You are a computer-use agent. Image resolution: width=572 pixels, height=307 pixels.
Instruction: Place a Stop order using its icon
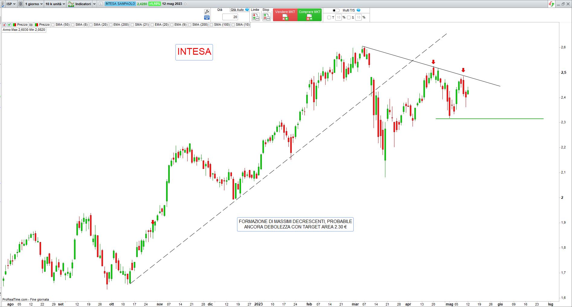coord(266,17)
